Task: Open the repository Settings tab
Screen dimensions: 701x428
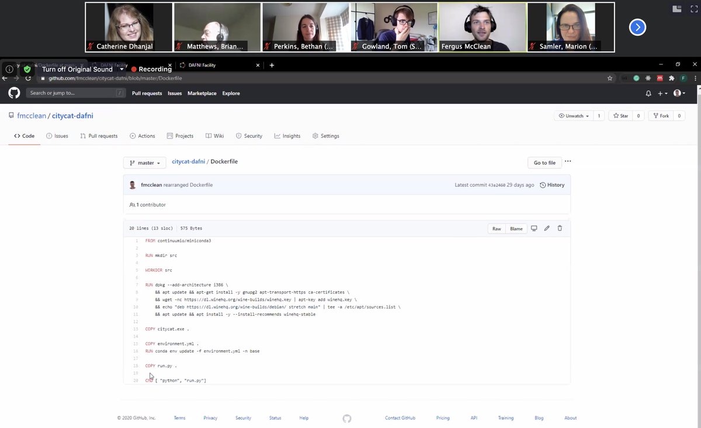Action: coord(325,136)
